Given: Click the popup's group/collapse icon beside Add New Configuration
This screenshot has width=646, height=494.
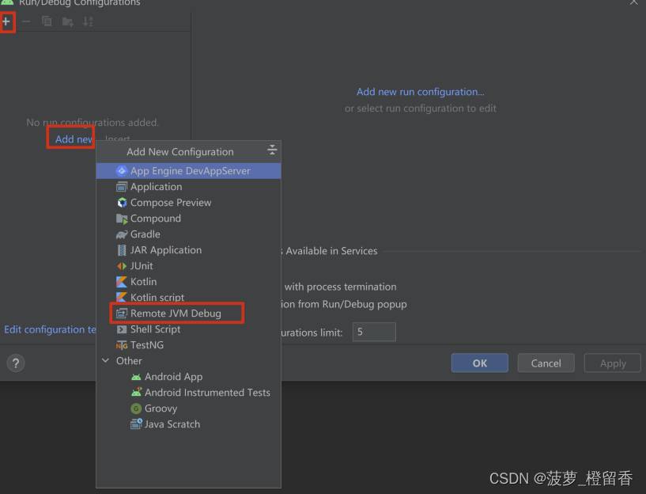Looking at the screenshot, I should click(x=272, y=150).
